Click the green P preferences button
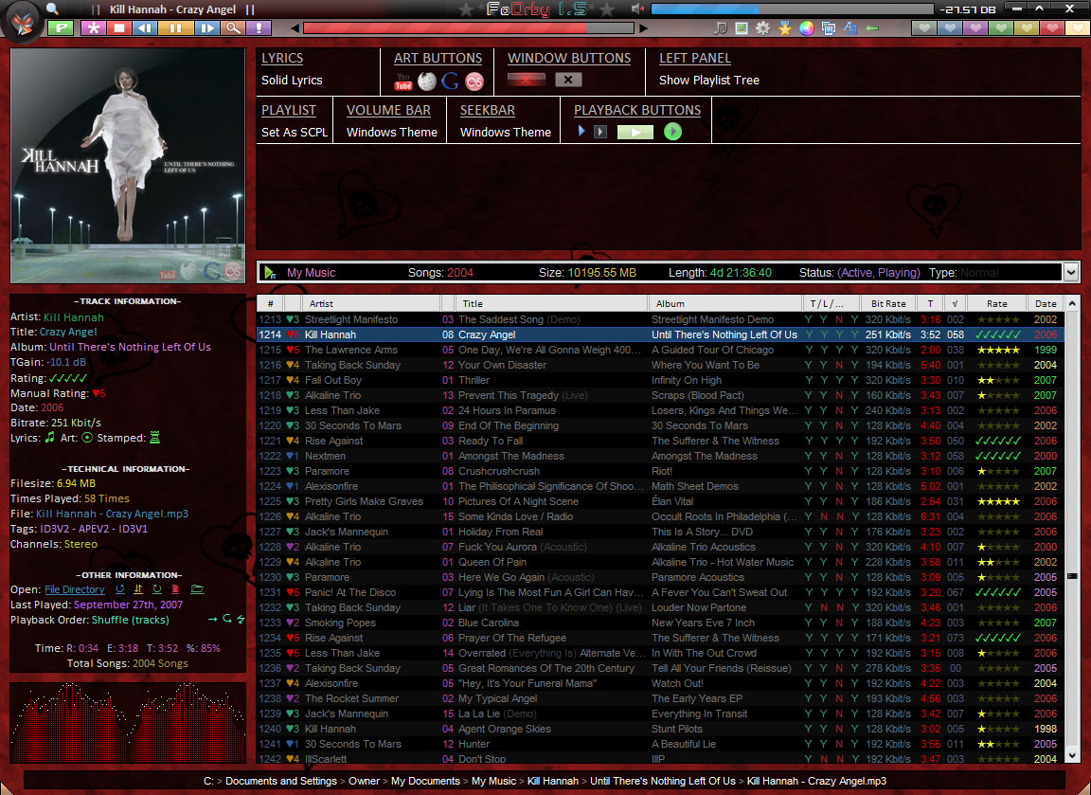The width and height of the screenshot is (1091, 795). coord(61,28)
